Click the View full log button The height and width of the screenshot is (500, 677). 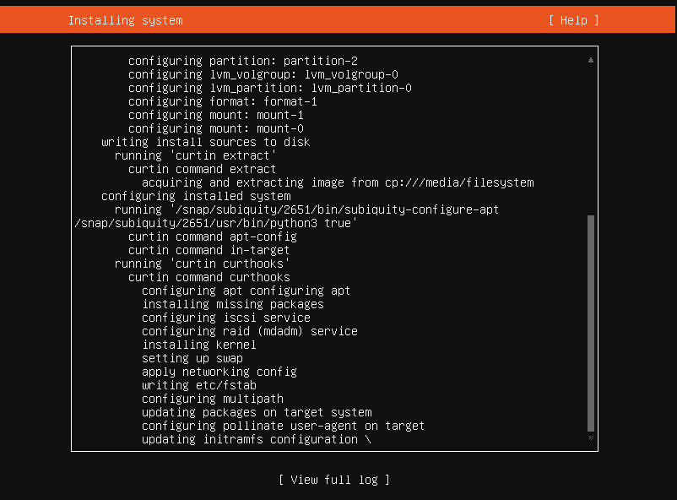334,480
